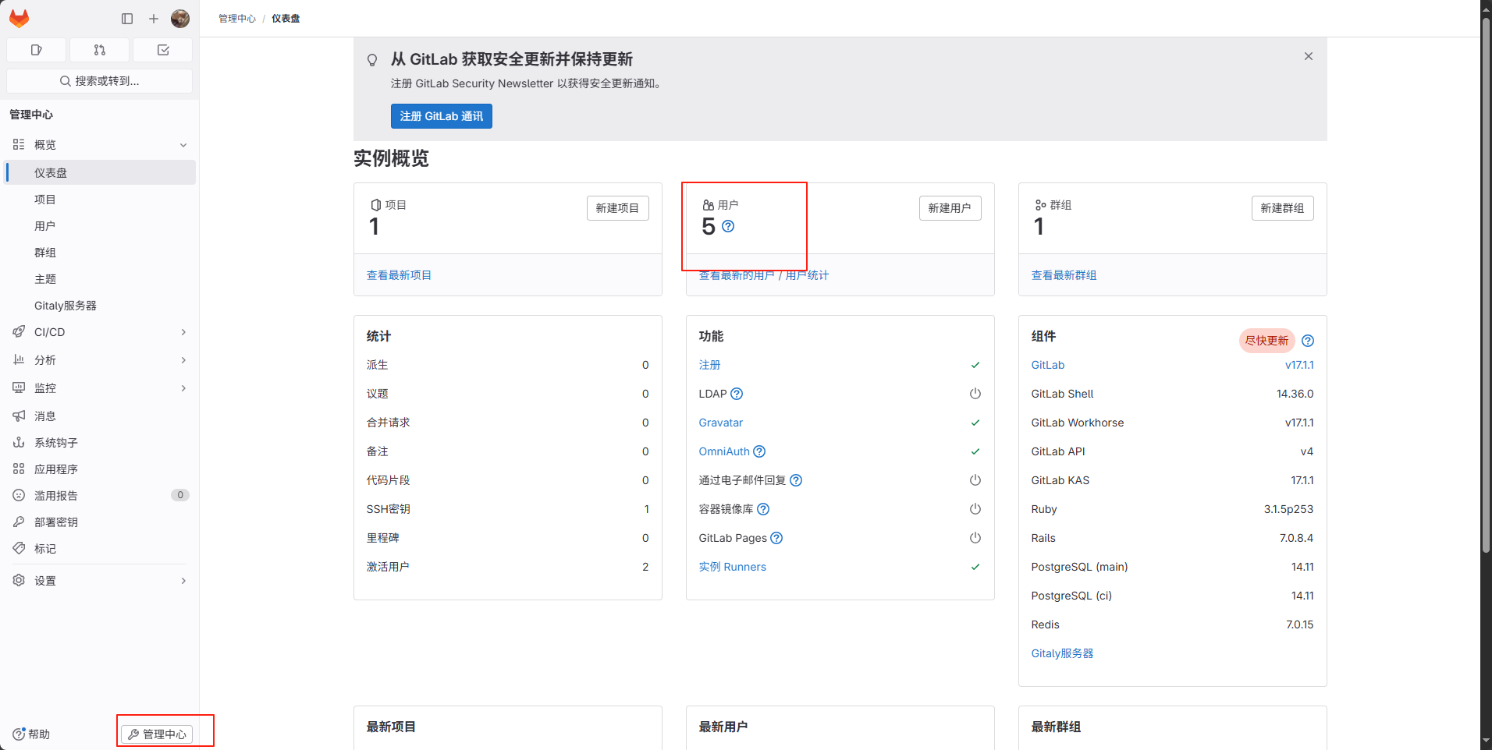The image size is (1492, 750).
Task: Expand the 监控 sidebar section
Action: point(100,388)
